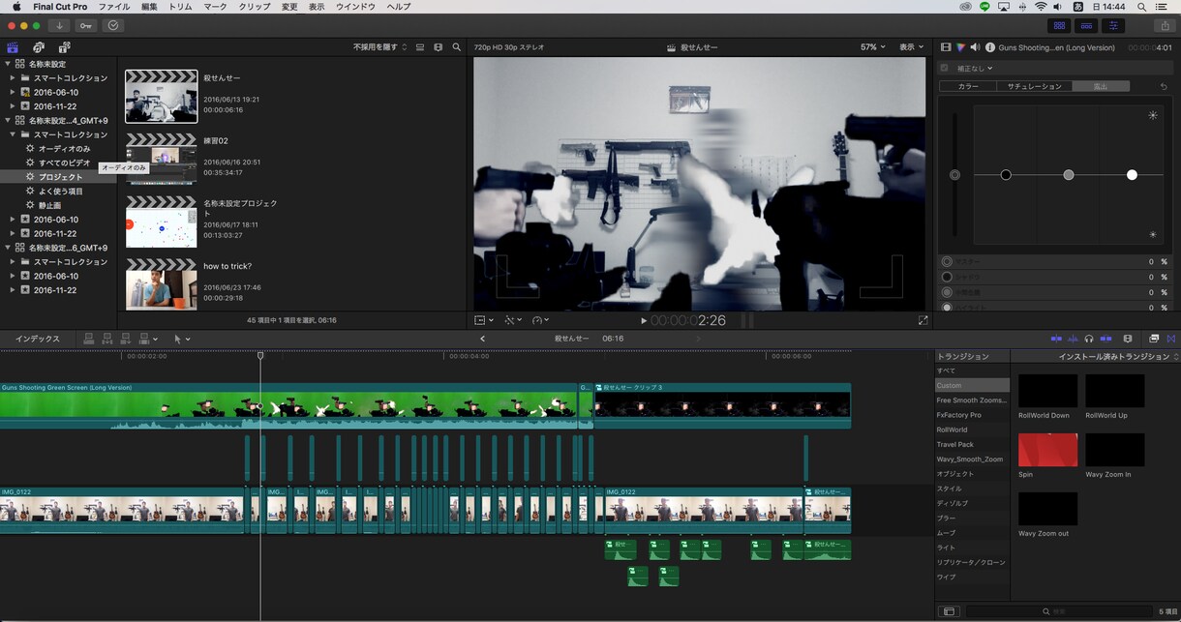Click the shadows black exposure puck
The width and height of the screenshot is (1181, 622).
point(1006,175)
